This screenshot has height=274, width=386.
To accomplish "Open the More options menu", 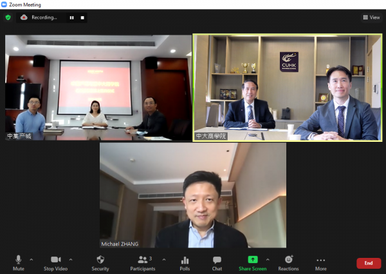I will (320, 261).
